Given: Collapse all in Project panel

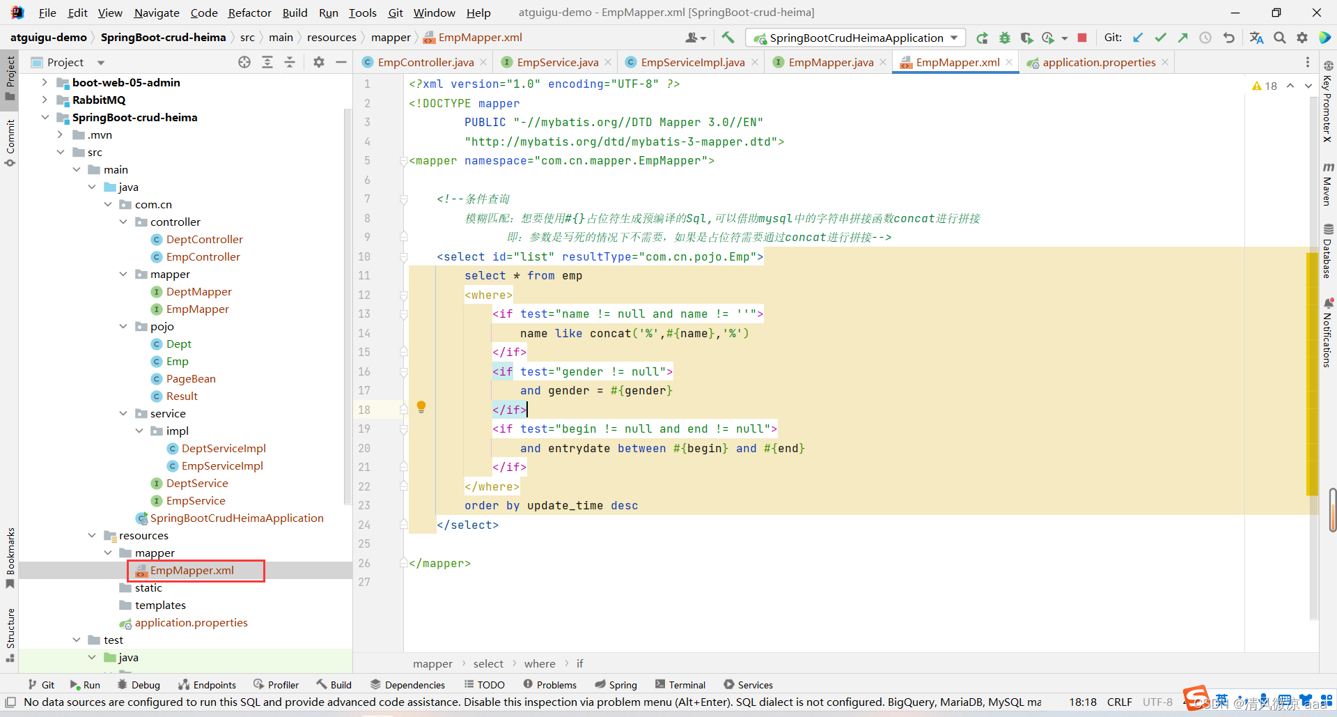Looking at the screenshot, I should (x=290, y=62).
